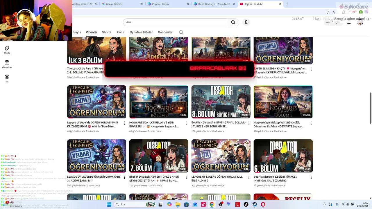
Task: Open the Oynatma listeleri tab
Action: click(x=142, y=32)
